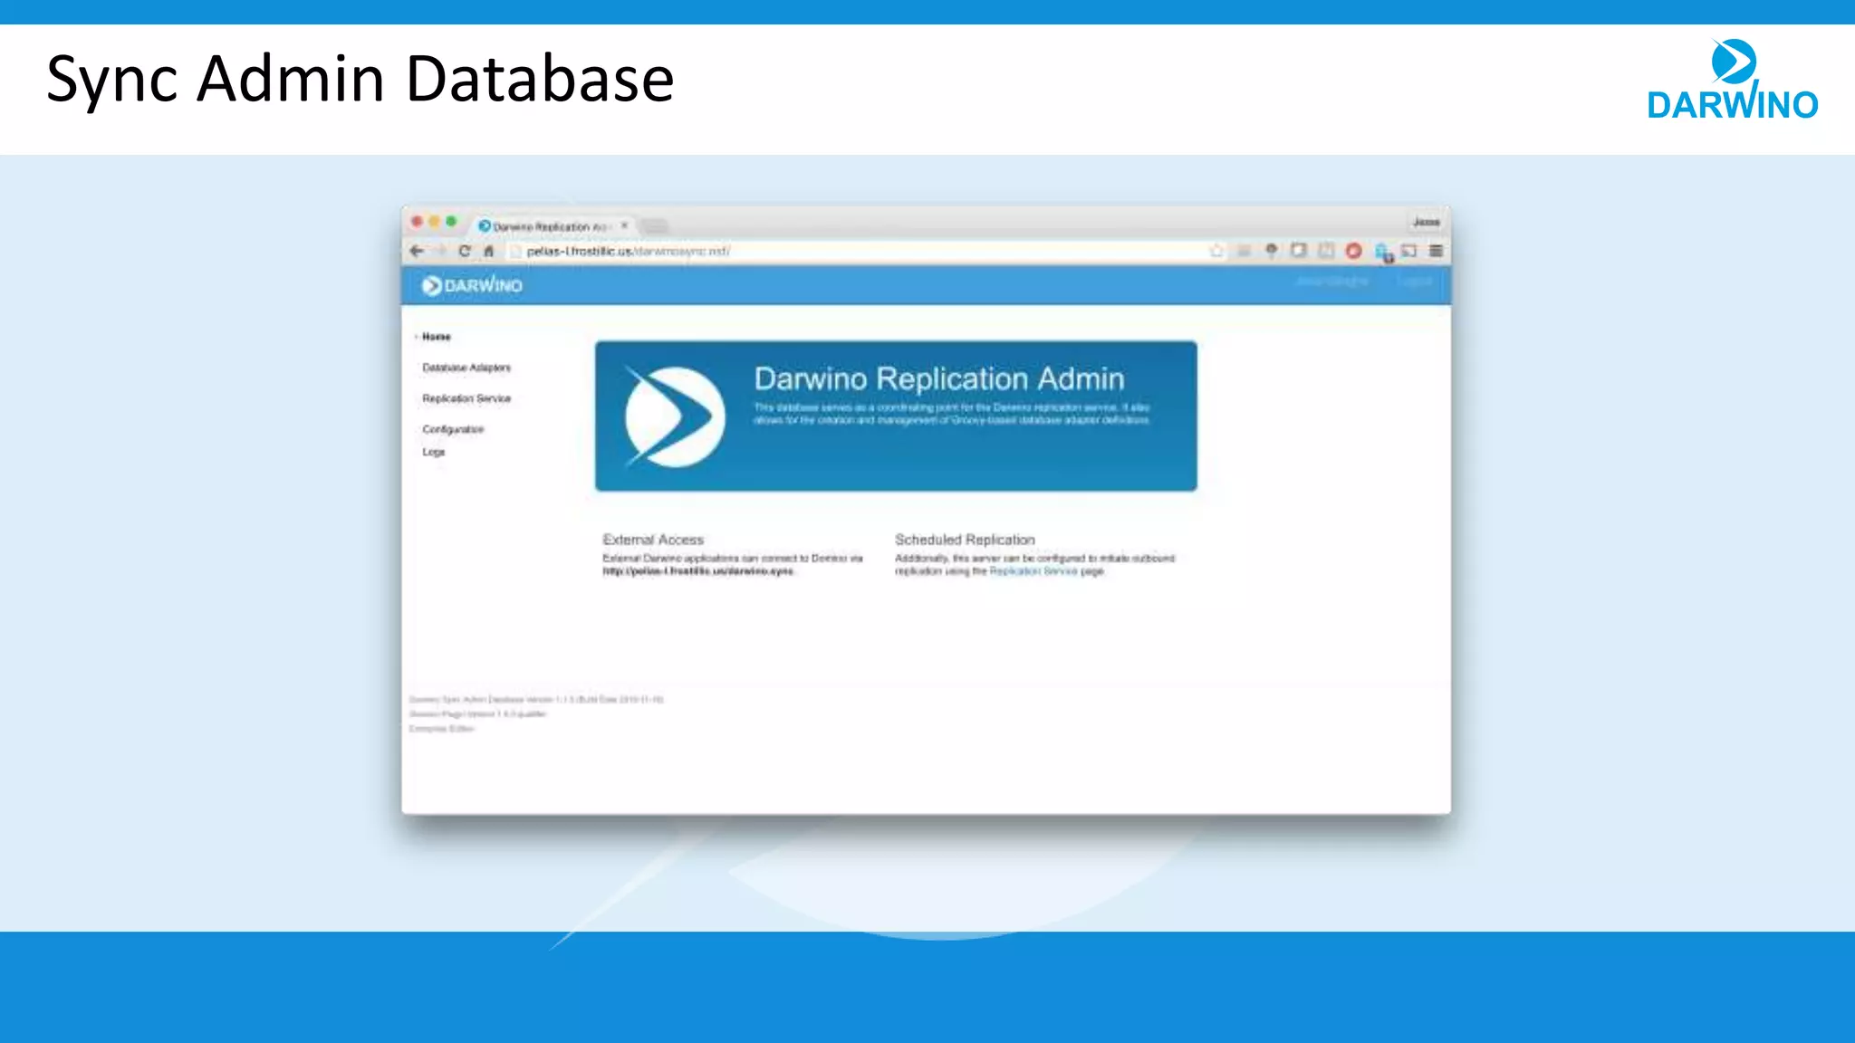Click the blue extension icon with badge
This screenshot has height=1043, width=1855.
point(1383,253)
